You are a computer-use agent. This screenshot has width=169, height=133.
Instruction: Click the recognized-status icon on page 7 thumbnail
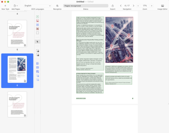click(x=25, y=115)
